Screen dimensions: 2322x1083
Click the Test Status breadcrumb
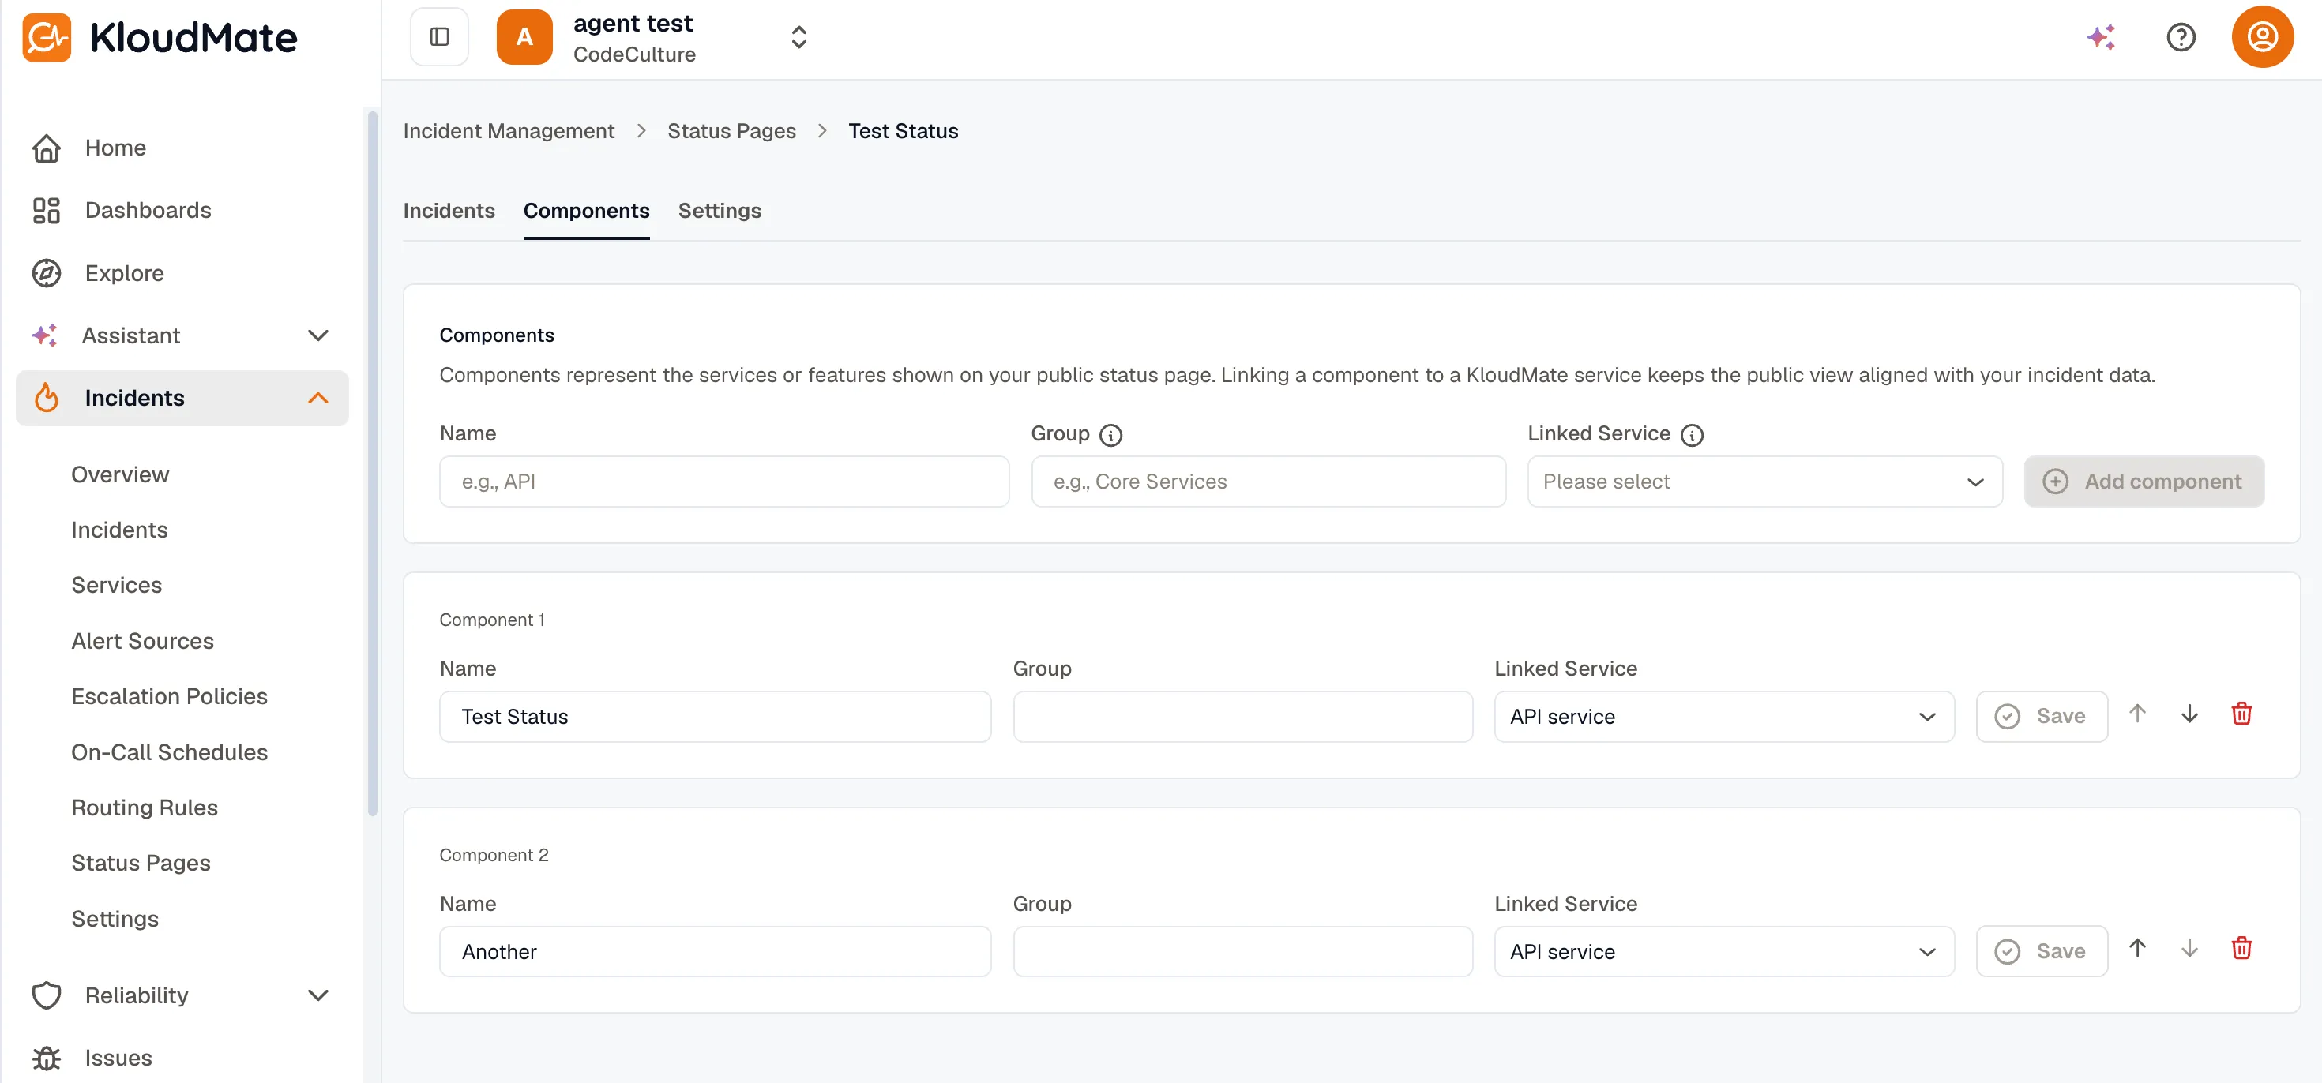coord(902,131)
